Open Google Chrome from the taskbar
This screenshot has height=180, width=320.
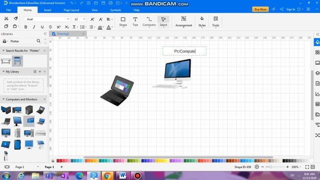click(107, 175)
